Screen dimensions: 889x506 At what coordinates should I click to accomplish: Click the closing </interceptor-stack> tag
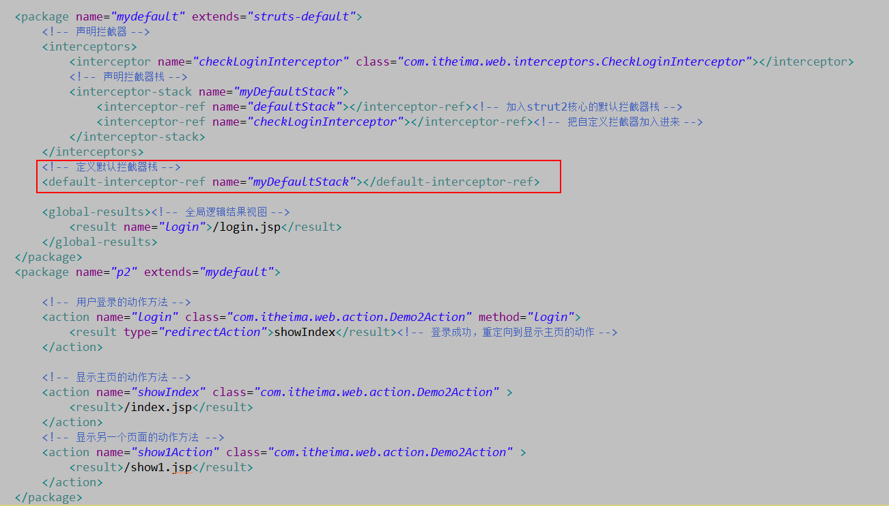point(137,137)
